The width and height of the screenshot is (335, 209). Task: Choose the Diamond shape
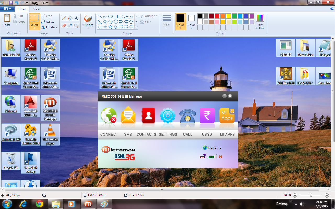coord(105,22)
